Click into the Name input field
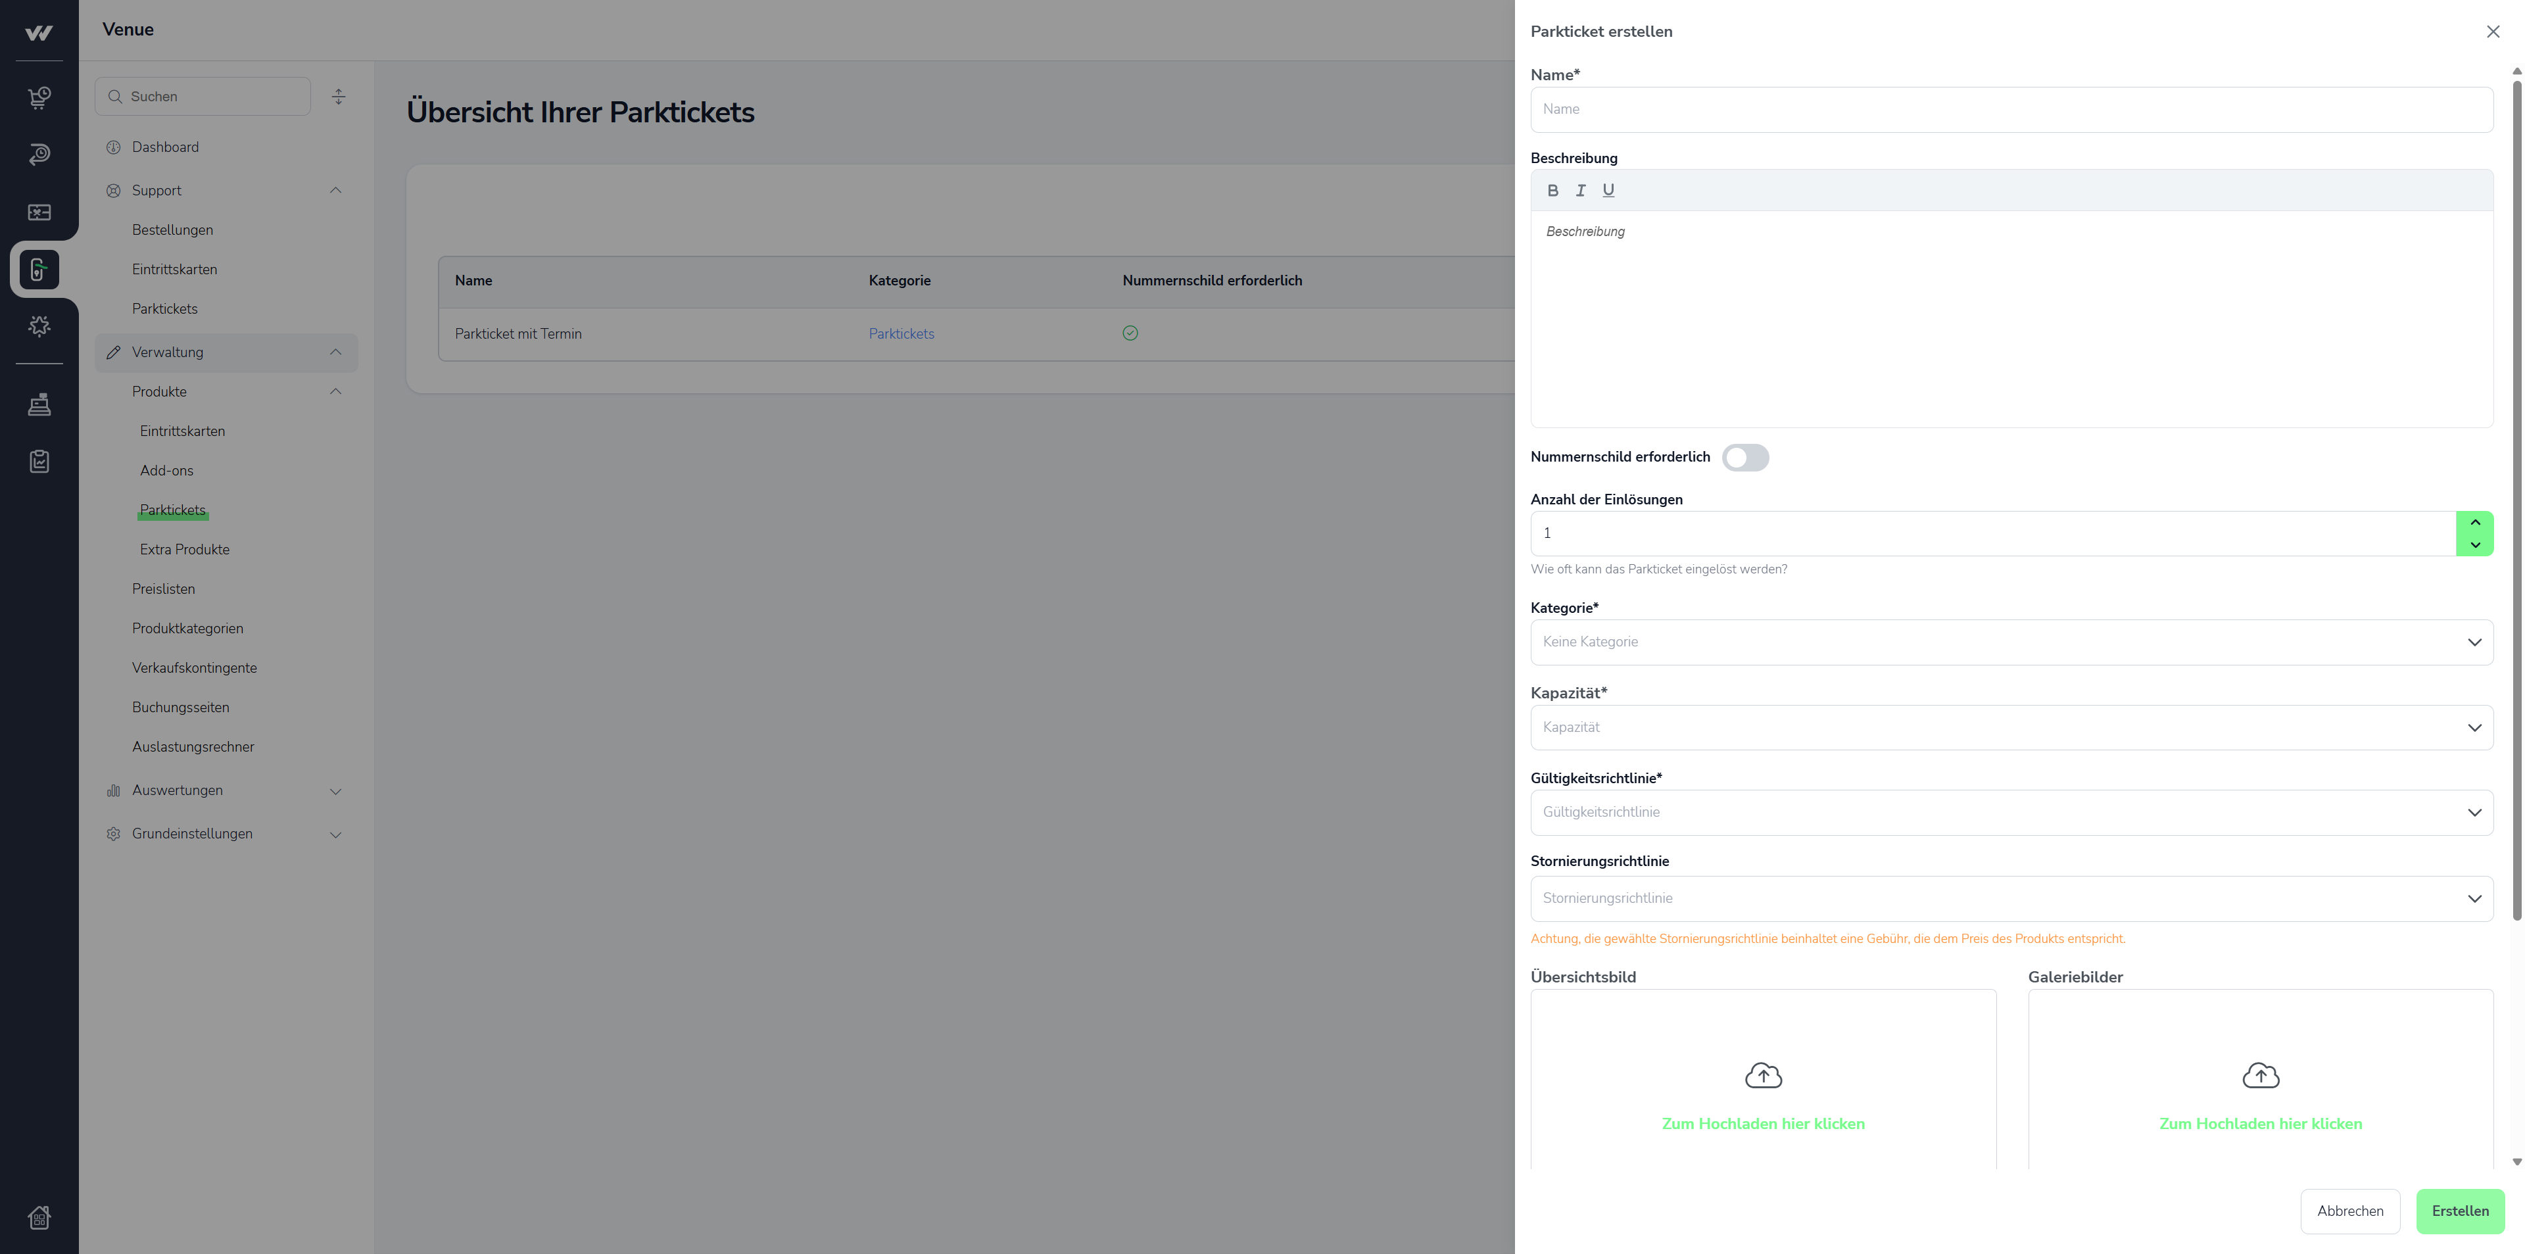 pyautogui.click(x=2011, y=109)
